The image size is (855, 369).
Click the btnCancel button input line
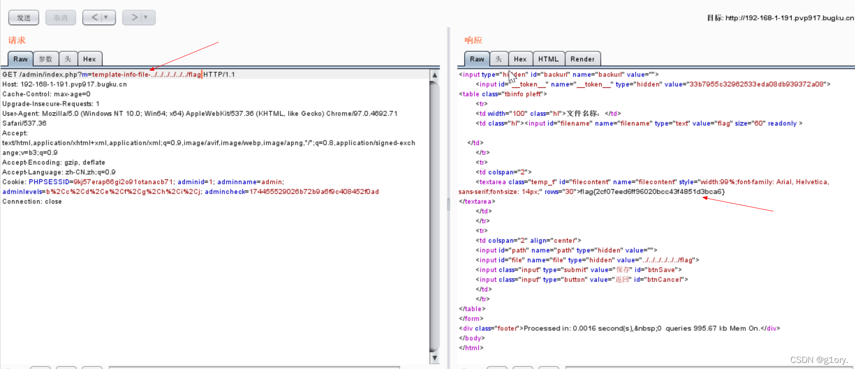(x=581, y=279)
